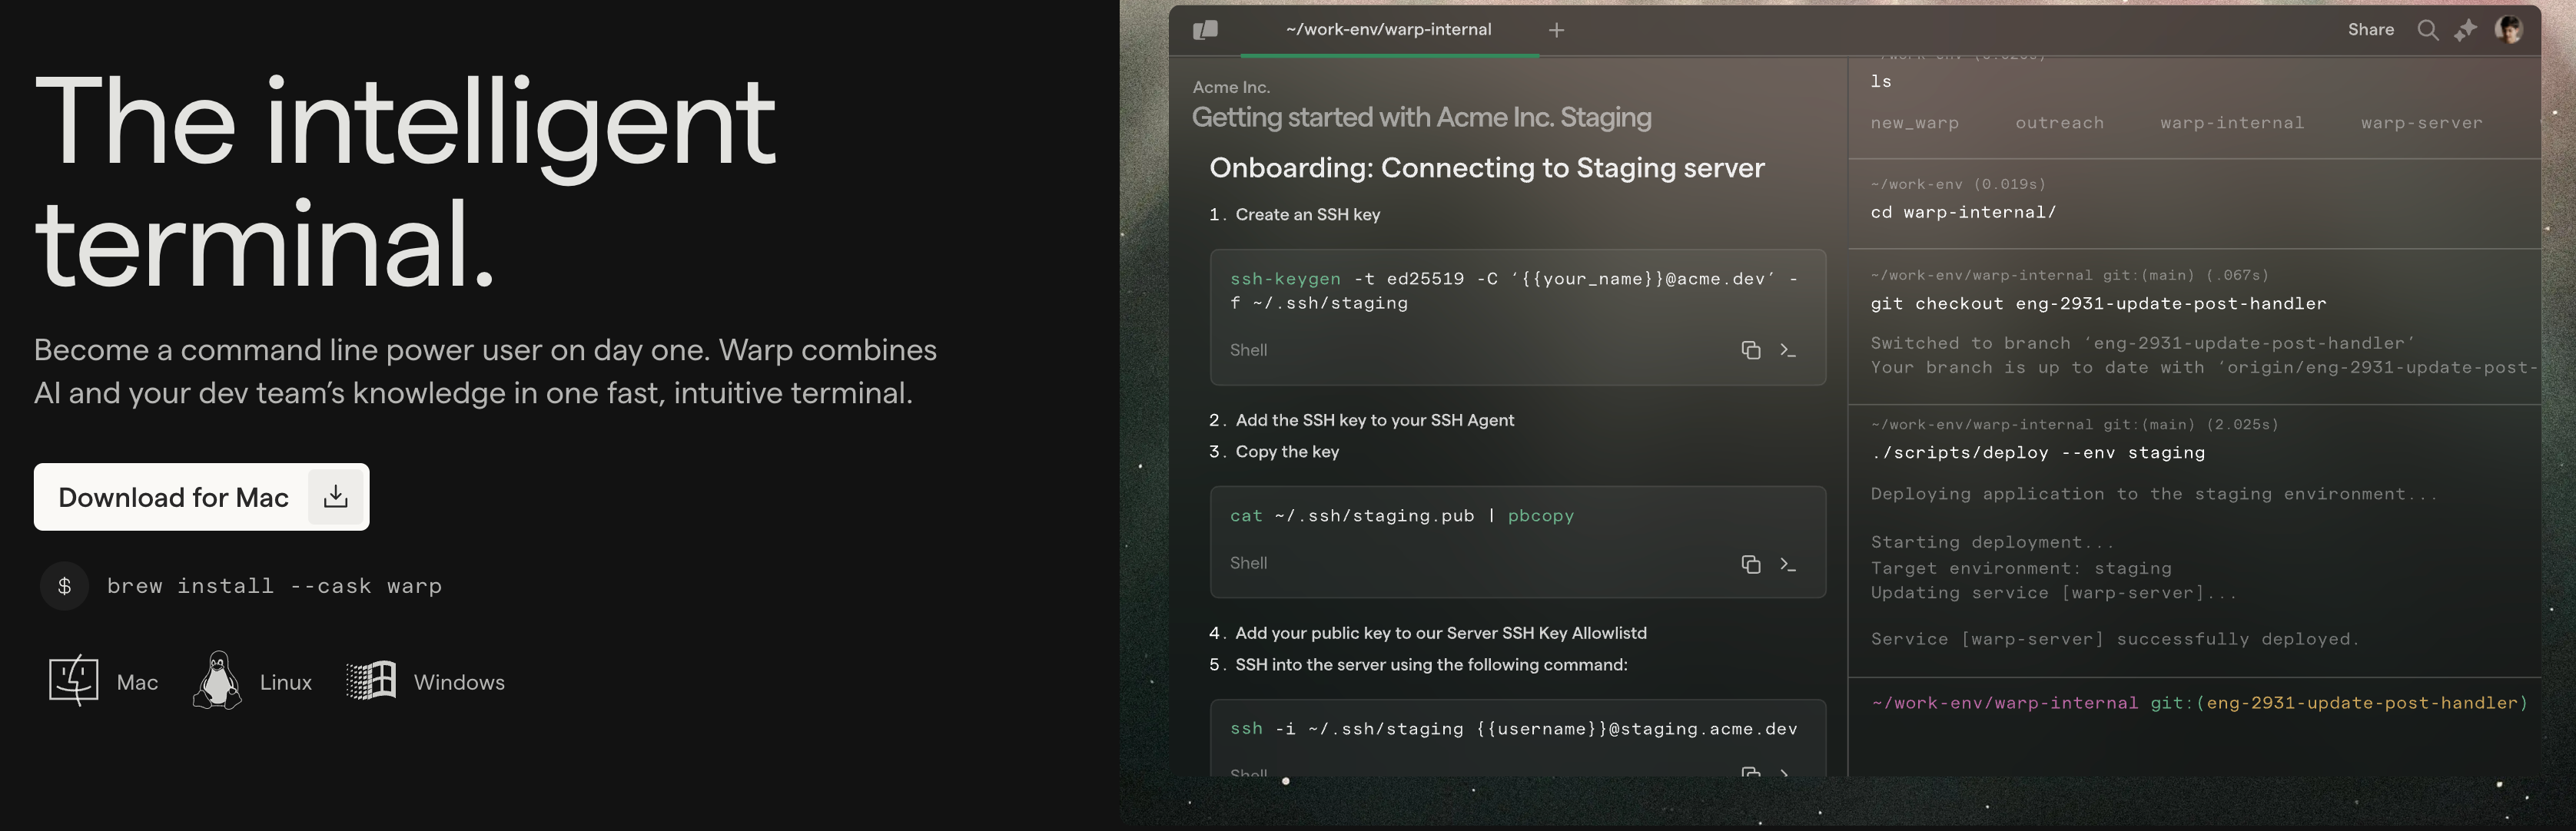The height and width of the screenshot is (831, 2576).
Task: Click the 'Starting deployment...' output line
Action: click(1992, 542)
